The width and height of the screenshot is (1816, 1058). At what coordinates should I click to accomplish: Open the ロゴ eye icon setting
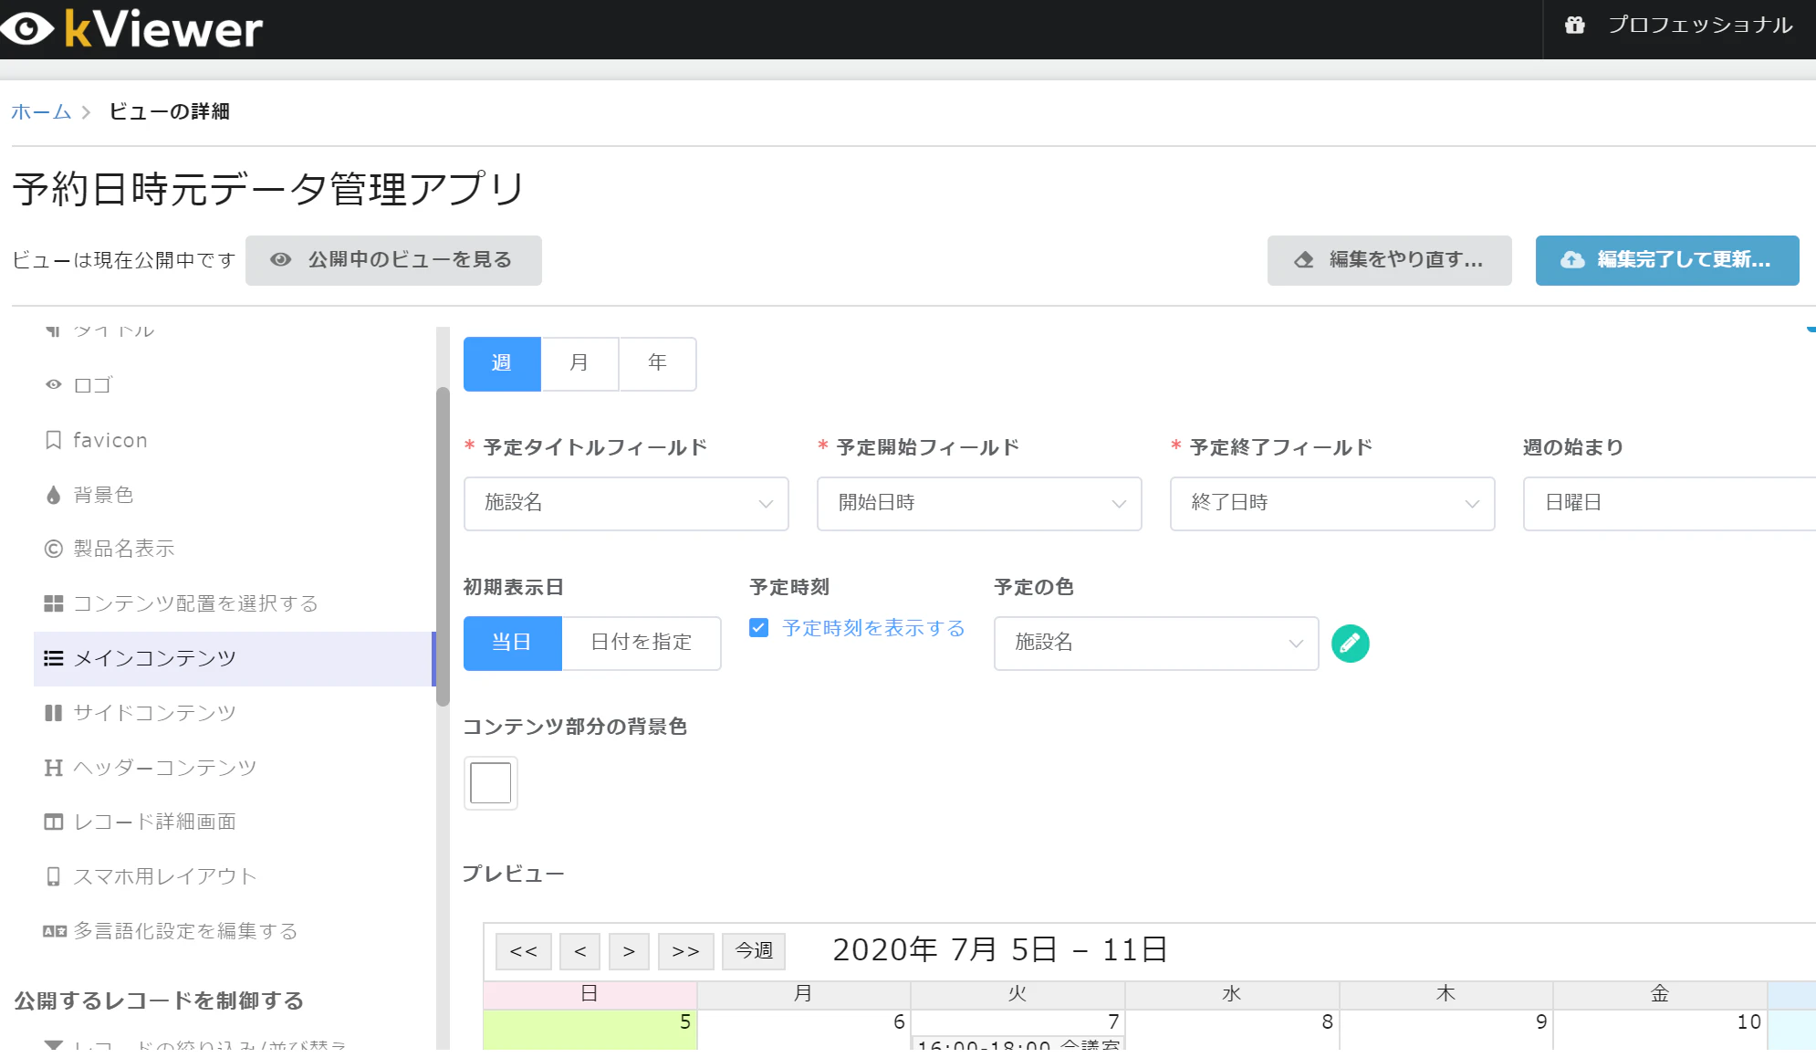click(x=54, y=385)
